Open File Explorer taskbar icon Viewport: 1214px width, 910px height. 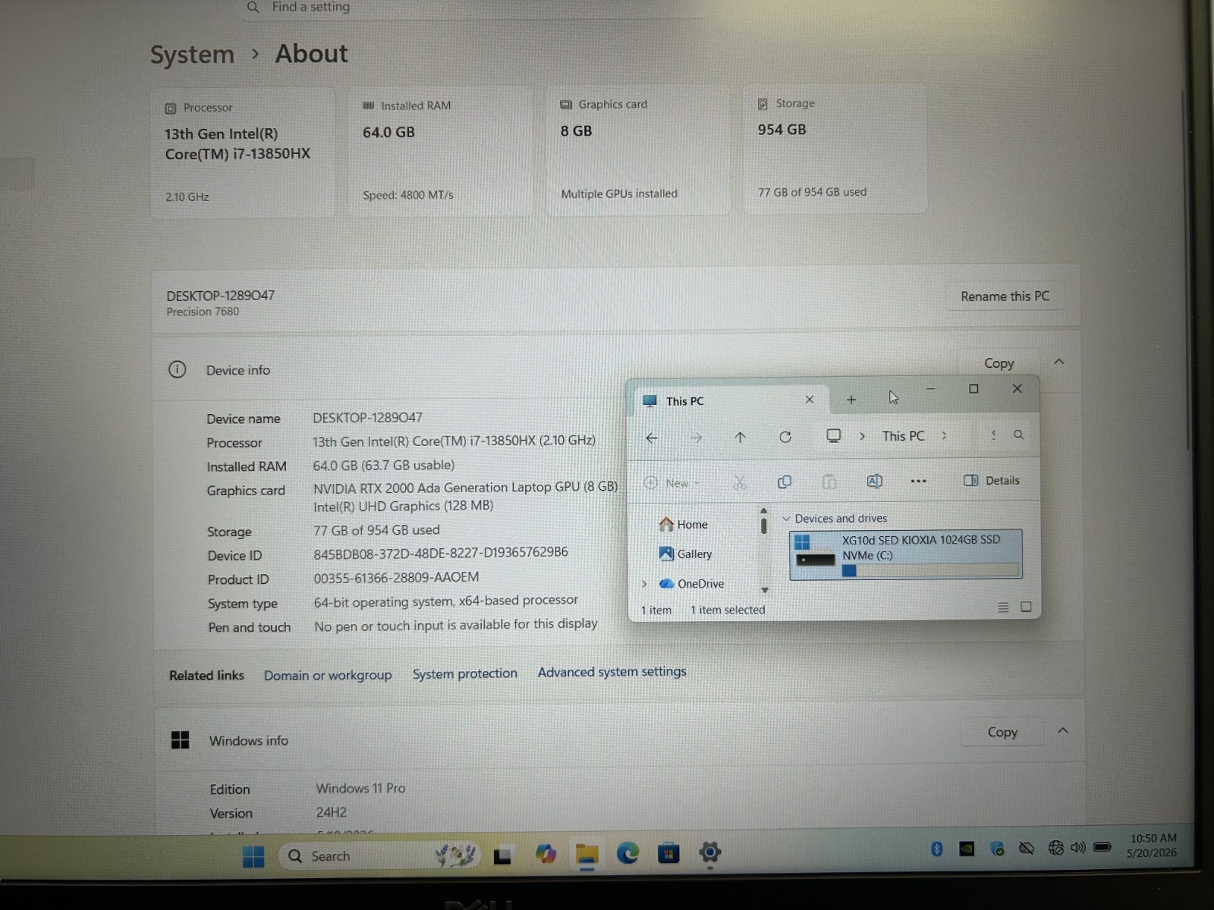[x=587, y=854]
